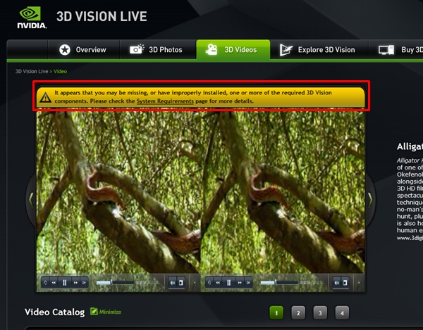423x330 pixels.
Task: Click replay icon in left player controls
Action: click(45, 283)
